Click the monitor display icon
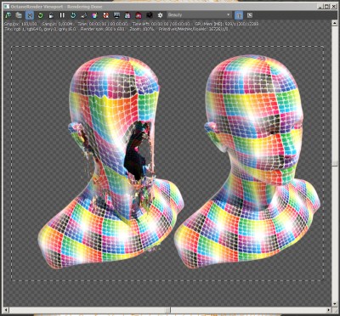This screenshot has width=340, height=316. tap(116, 15)
